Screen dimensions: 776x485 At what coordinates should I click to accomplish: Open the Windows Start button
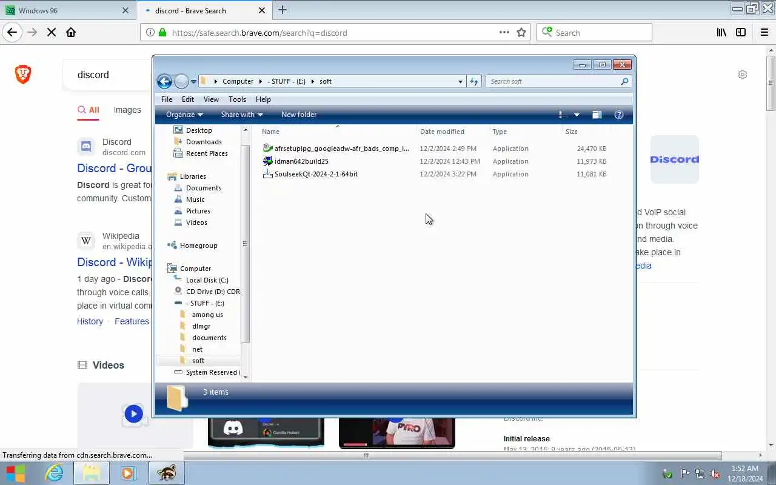click(16, 473)
